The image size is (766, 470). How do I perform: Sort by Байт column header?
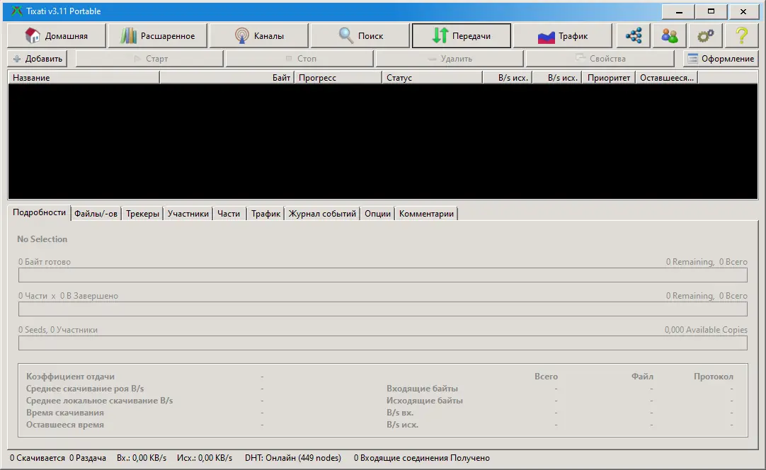click(227, 78)
